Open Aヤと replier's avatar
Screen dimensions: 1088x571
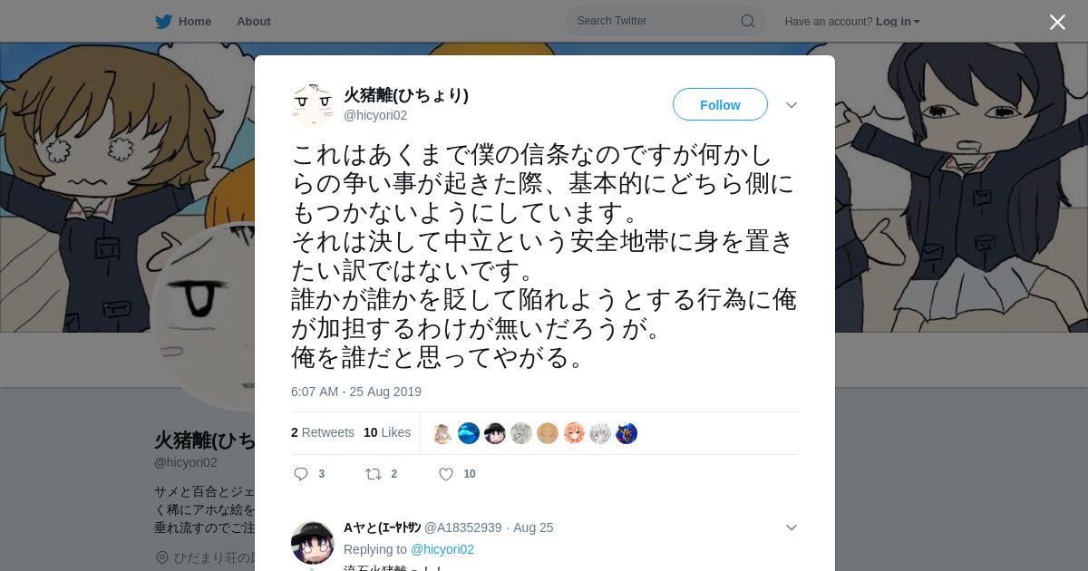tap(313, 542)
